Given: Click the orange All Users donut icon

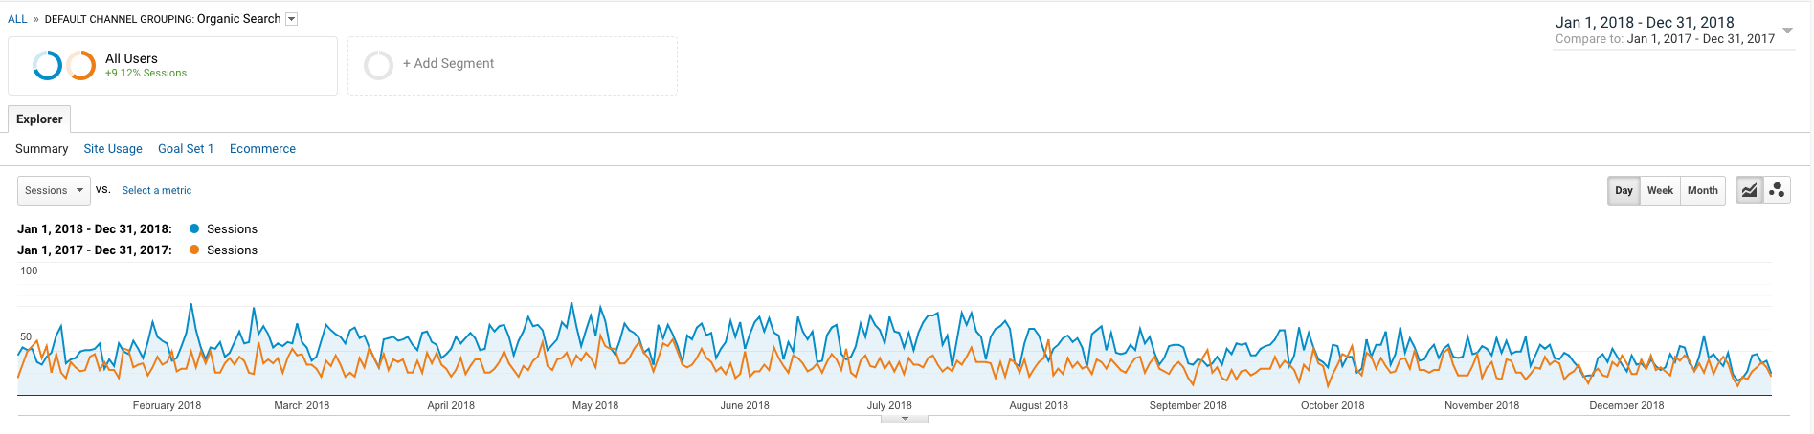Looking at the screenshot, I should (x=80, y=65).
